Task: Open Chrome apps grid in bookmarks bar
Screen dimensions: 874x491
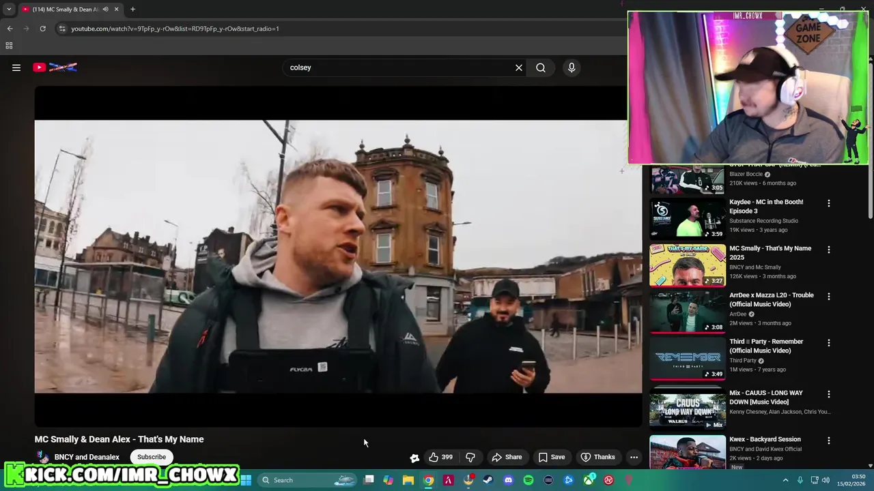Action: point(9,46)
